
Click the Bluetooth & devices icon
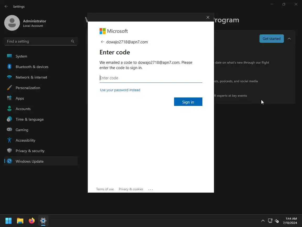[9, 66]
